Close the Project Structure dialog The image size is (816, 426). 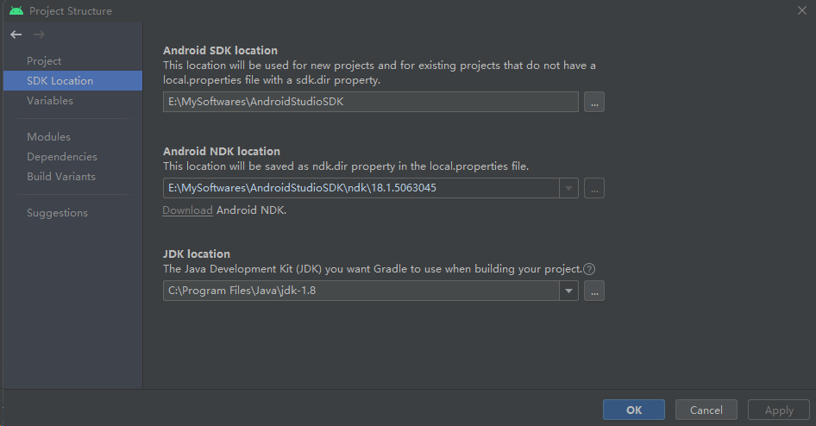[x=801, y=10]
